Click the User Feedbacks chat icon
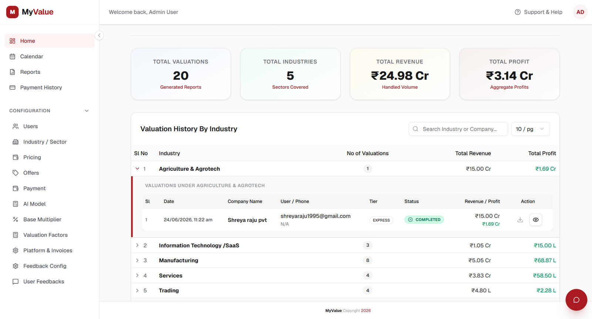The height and width of the screenshot is (319, 592). coord(16,281)
